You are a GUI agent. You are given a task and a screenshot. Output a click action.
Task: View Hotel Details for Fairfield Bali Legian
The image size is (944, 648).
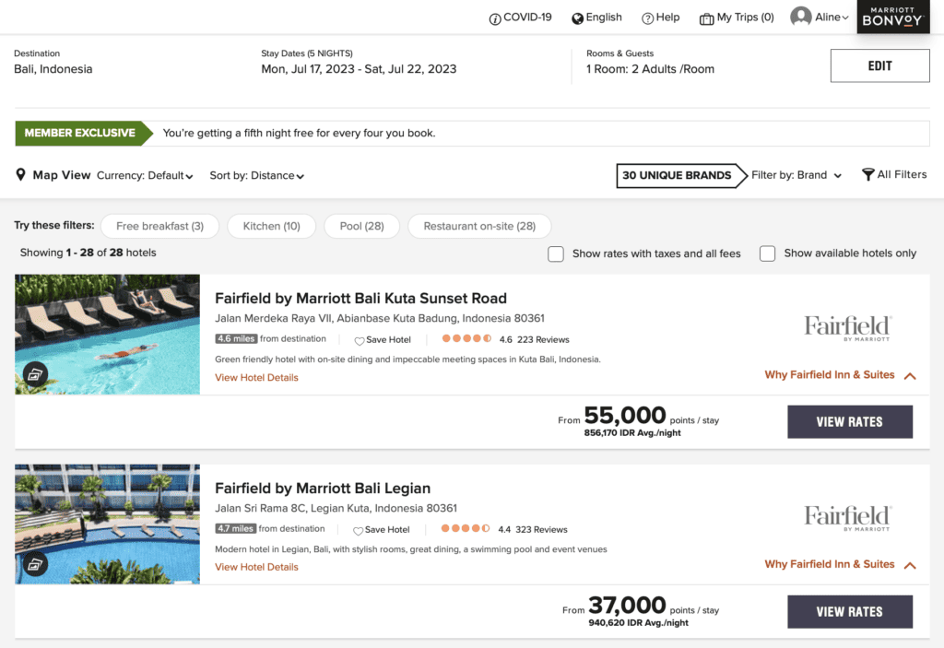pos(255,567)
